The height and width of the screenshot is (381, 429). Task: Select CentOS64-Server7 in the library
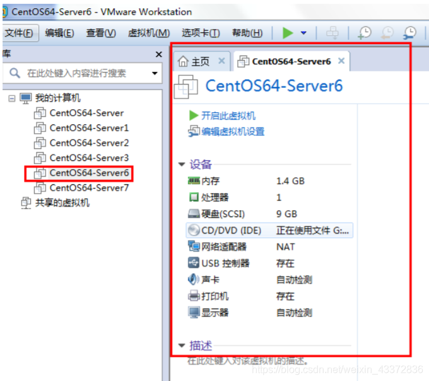point(89,188)
